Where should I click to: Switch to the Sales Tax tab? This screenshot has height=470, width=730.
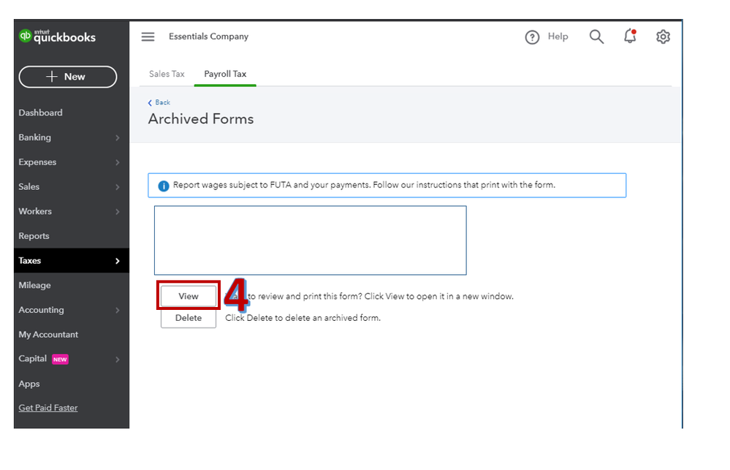[167, 74]
